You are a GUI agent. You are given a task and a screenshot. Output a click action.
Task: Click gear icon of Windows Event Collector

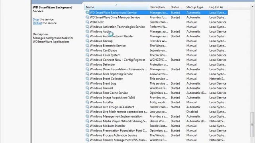87,79
